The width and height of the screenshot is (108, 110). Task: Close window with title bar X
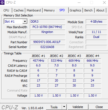point(104,3)
